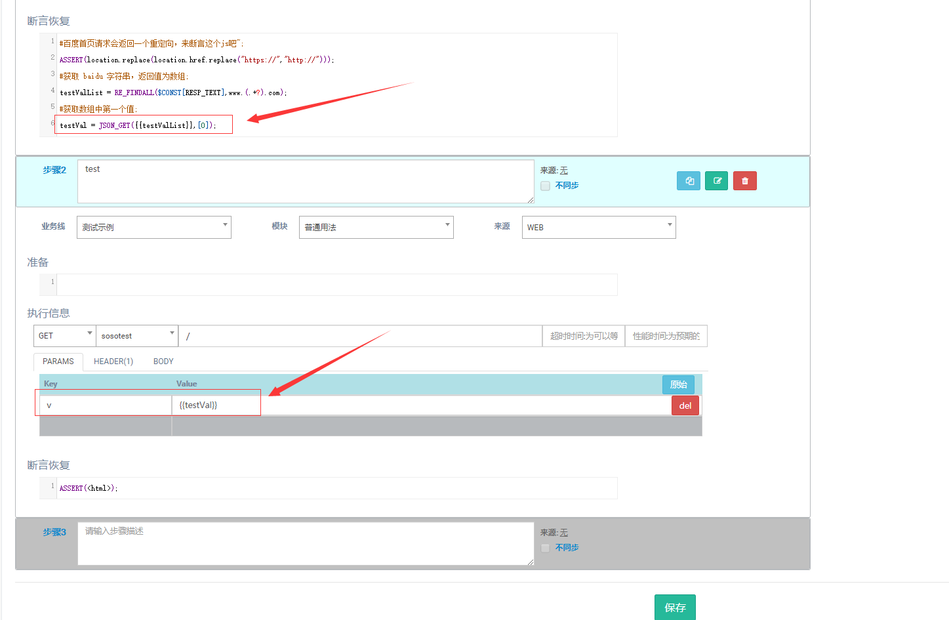This screenshot has height=620, width=949.
Task: Click the step 3 description textarea
Action: pyautogui.click(x=306, y=544)
